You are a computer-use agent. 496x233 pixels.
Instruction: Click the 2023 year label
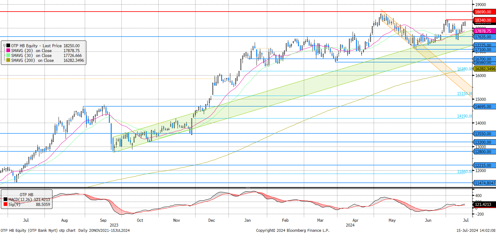pyautogui.click(x=114, y=225)
